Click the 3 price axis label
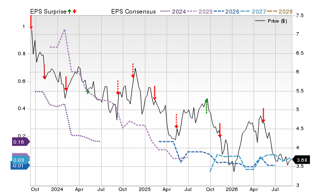 (x=297, y=185)
